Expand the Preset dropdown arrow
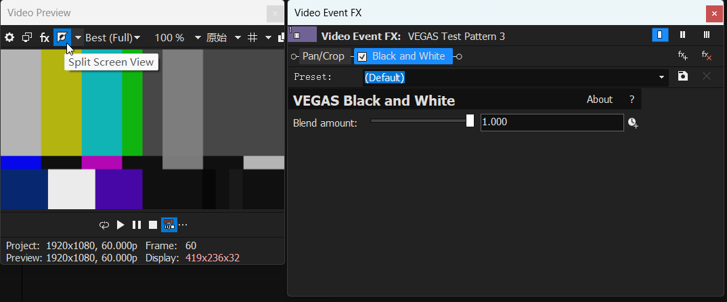Screen dimensions: 727x302 tap(661, 77)
